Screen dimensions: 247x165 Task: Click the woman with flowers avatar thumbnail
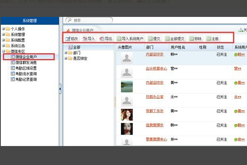click(x=127, y=115)
